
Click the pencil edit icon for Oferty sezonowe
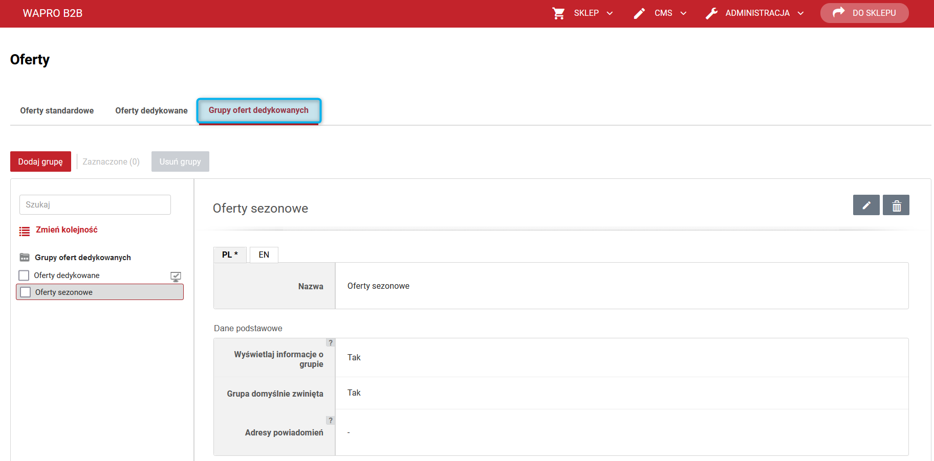[866, 205]
